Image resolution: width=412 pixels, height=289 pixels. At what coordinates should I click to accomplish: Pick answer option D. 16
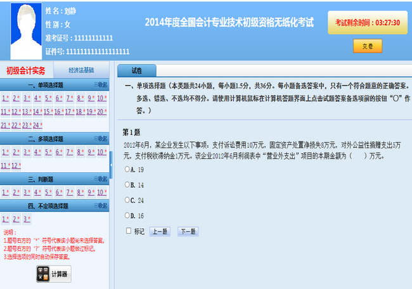coord(127,215)
